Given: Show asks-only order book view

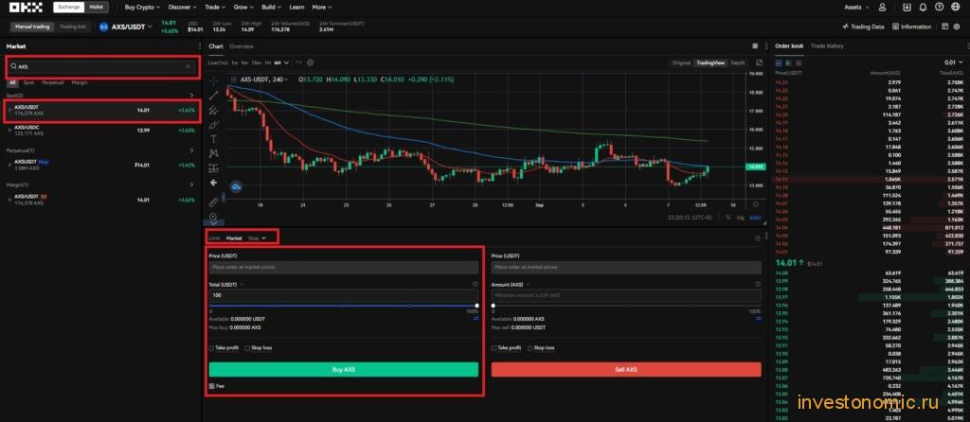Looking at the screenshot, I should [798, 62].
